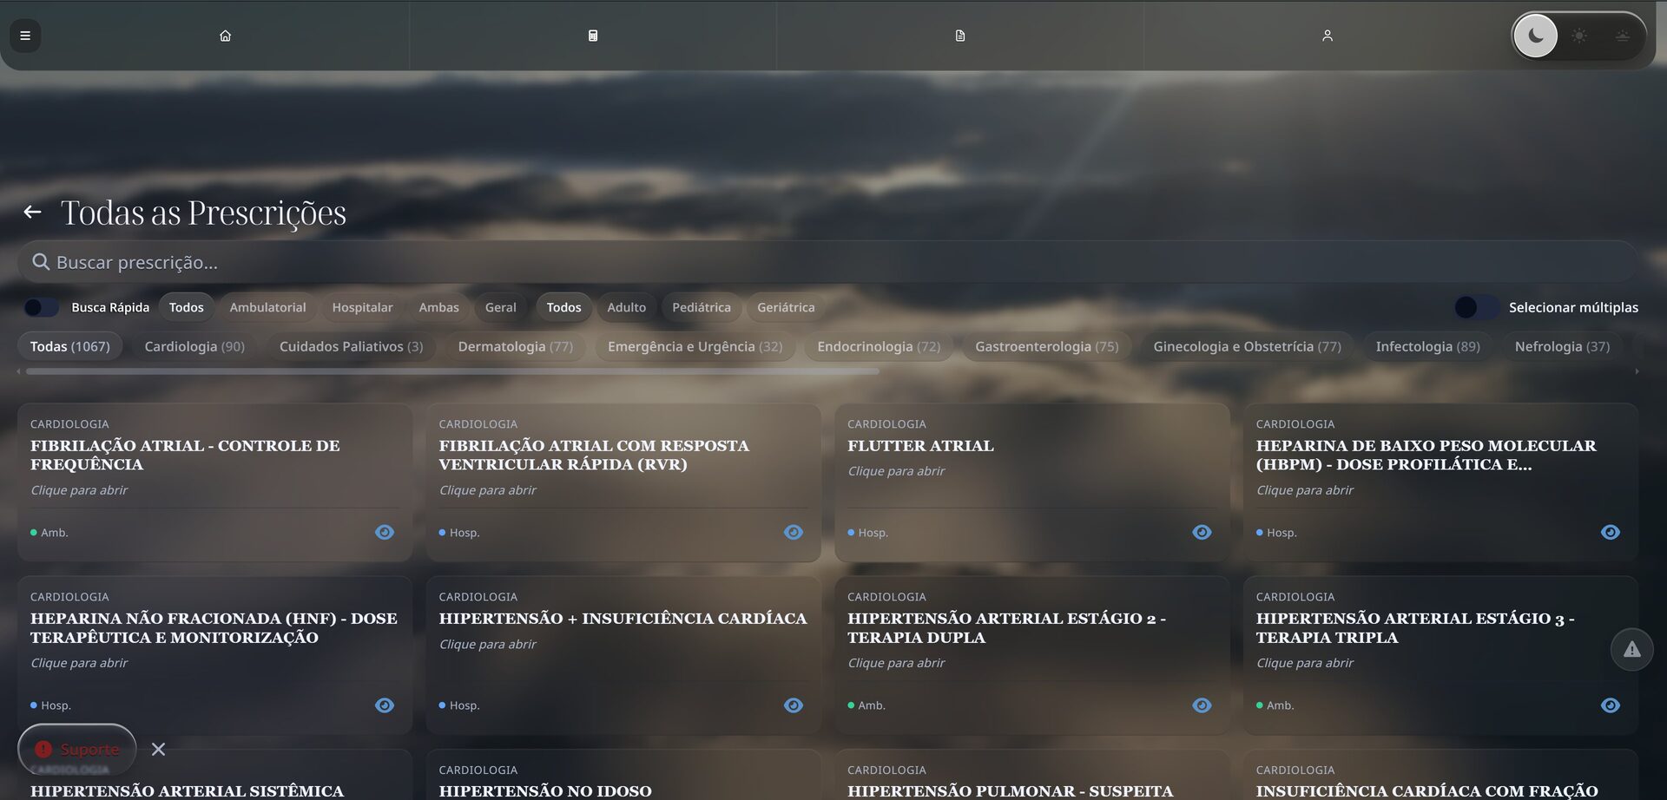Filter by Hospitalar prescriptions

362,307
